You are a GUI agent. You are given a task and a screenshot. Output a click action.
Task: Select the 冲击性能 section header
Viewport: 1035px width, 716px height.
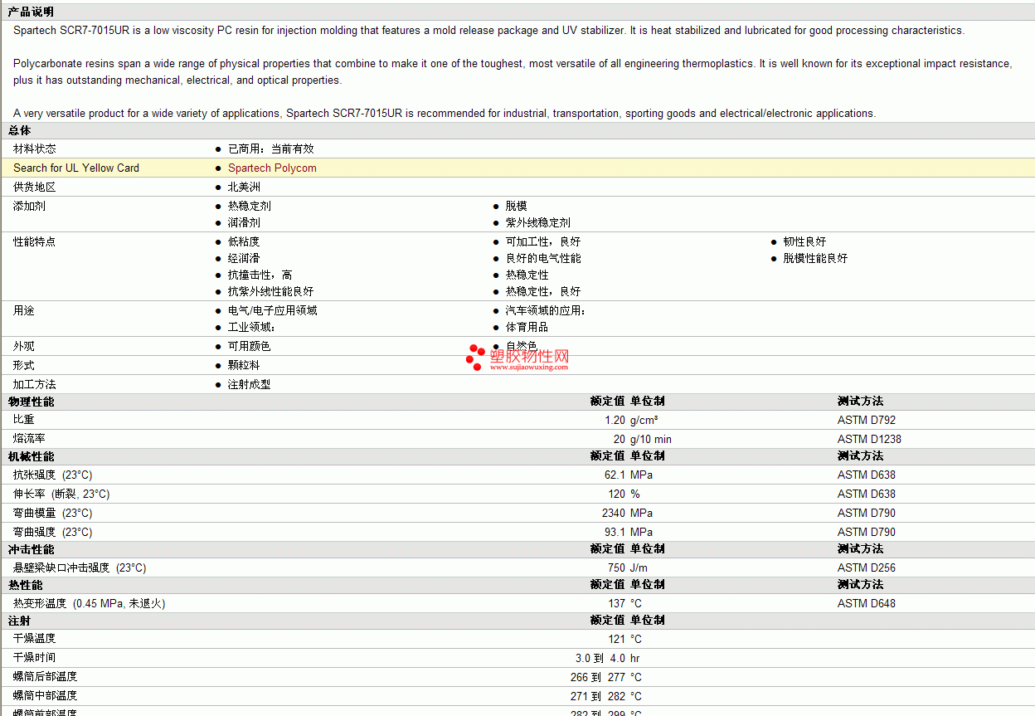point(31,549)
